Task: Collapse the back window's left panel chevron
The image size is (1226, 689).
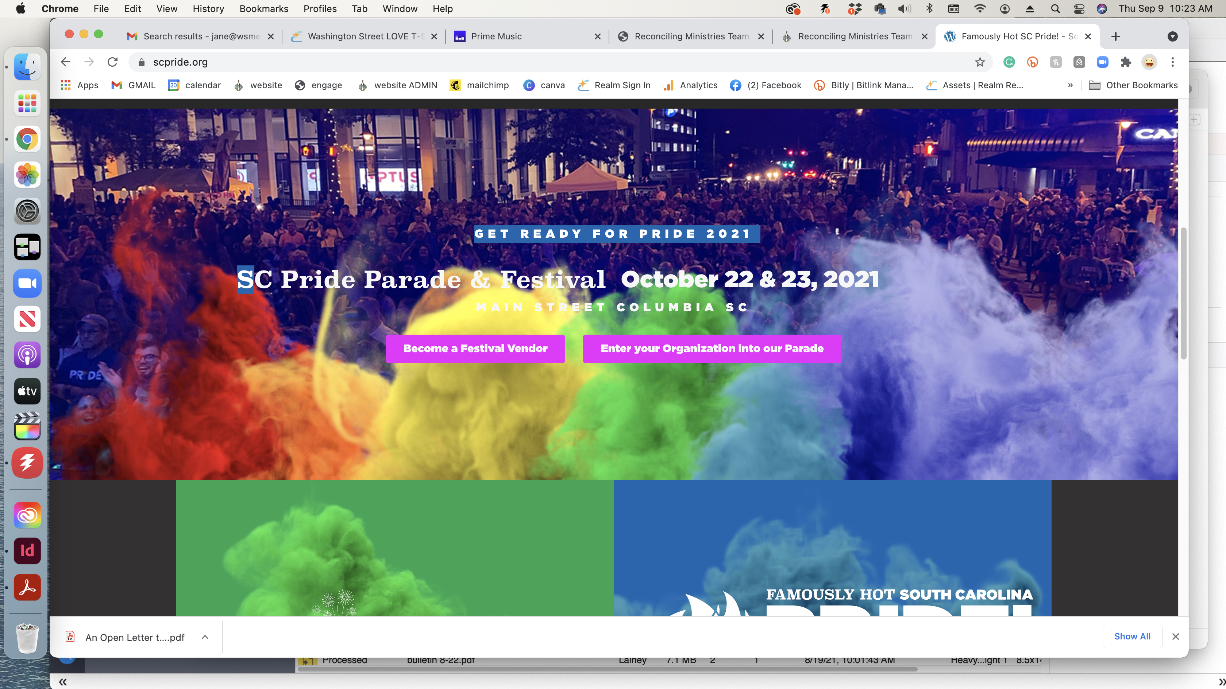Action: [62, 682]
